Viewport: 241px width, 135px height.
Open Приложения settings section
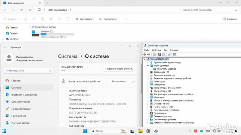[28, 116]
